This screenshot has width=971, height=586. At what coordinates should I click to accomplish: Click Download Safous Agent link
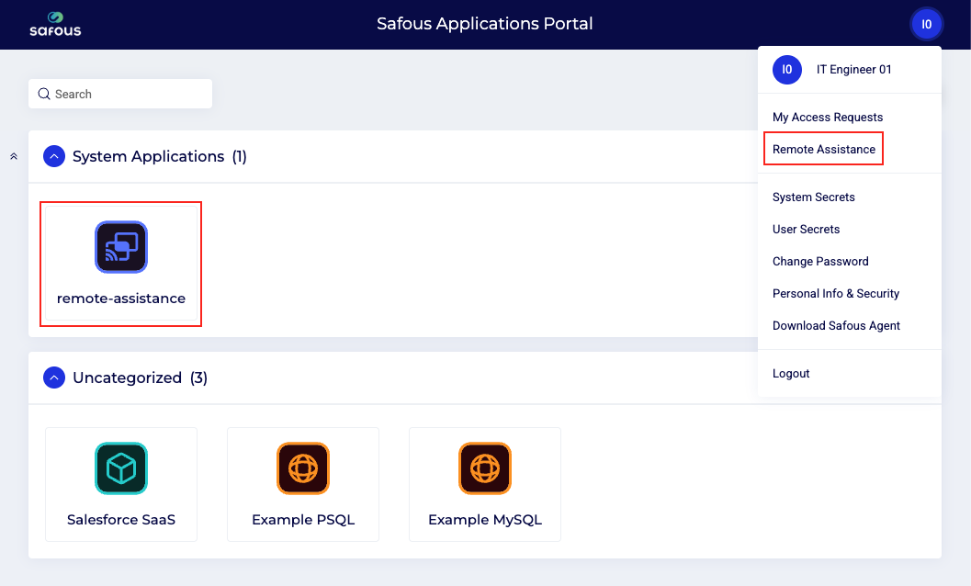pyautogui.click(x=836, y=326)
